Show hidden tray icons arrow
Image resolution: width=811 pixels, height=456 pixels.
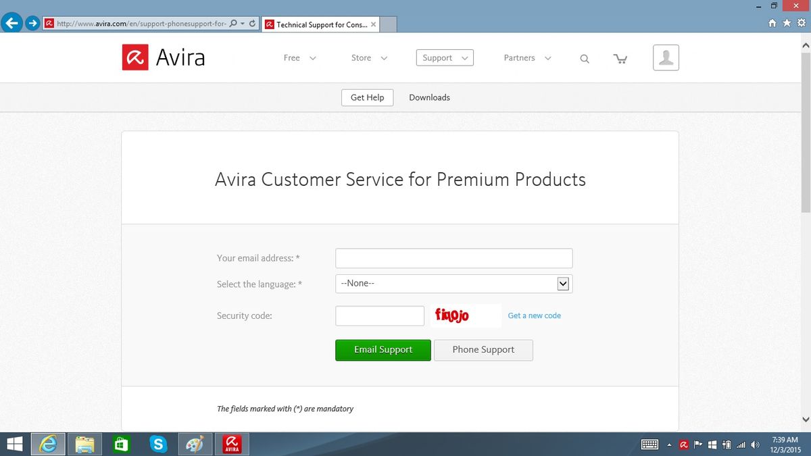click(669, 445)
